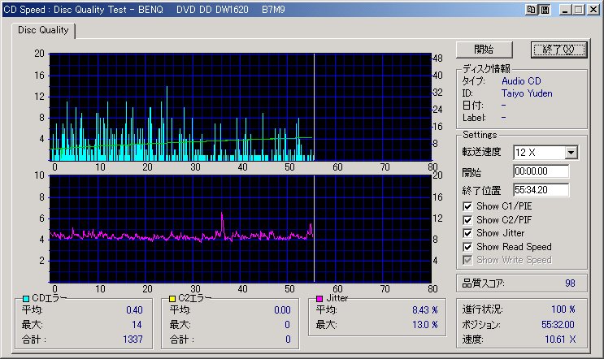Toggle Show C1/PIE checkbox

point(467,206)
